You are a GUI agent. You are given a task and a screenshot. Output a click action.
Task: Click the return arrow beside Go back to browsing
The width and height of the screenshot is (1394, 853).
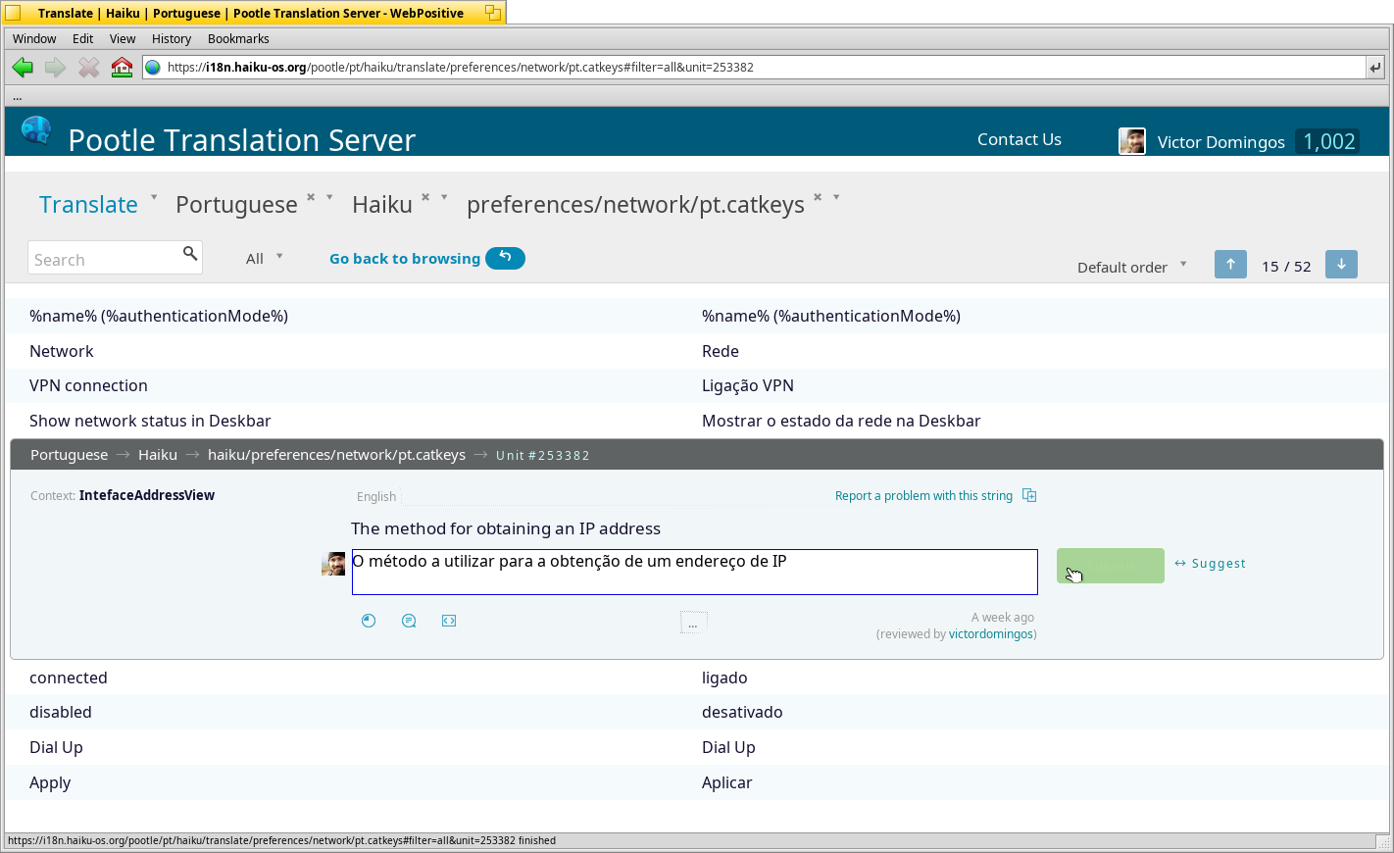505,258
